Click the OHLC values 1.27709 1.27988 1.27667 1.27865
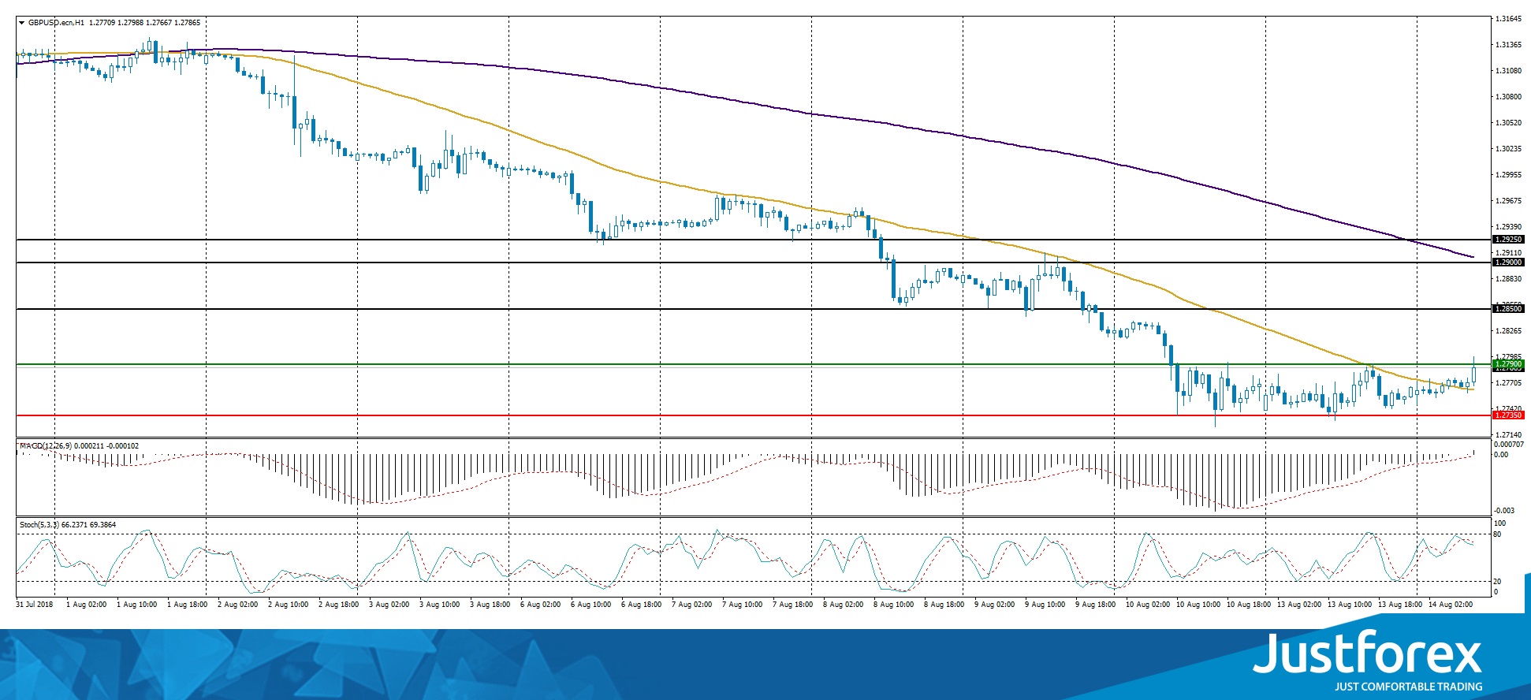1531x700 pixels. click(x=145, y=23)
